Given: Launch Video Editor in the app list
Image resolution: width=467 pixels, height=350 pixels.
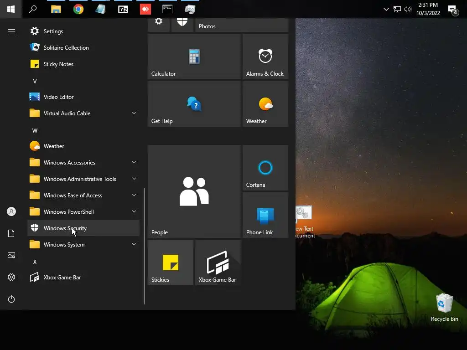Looking at the screenshot, I should [x=83, y=97].
